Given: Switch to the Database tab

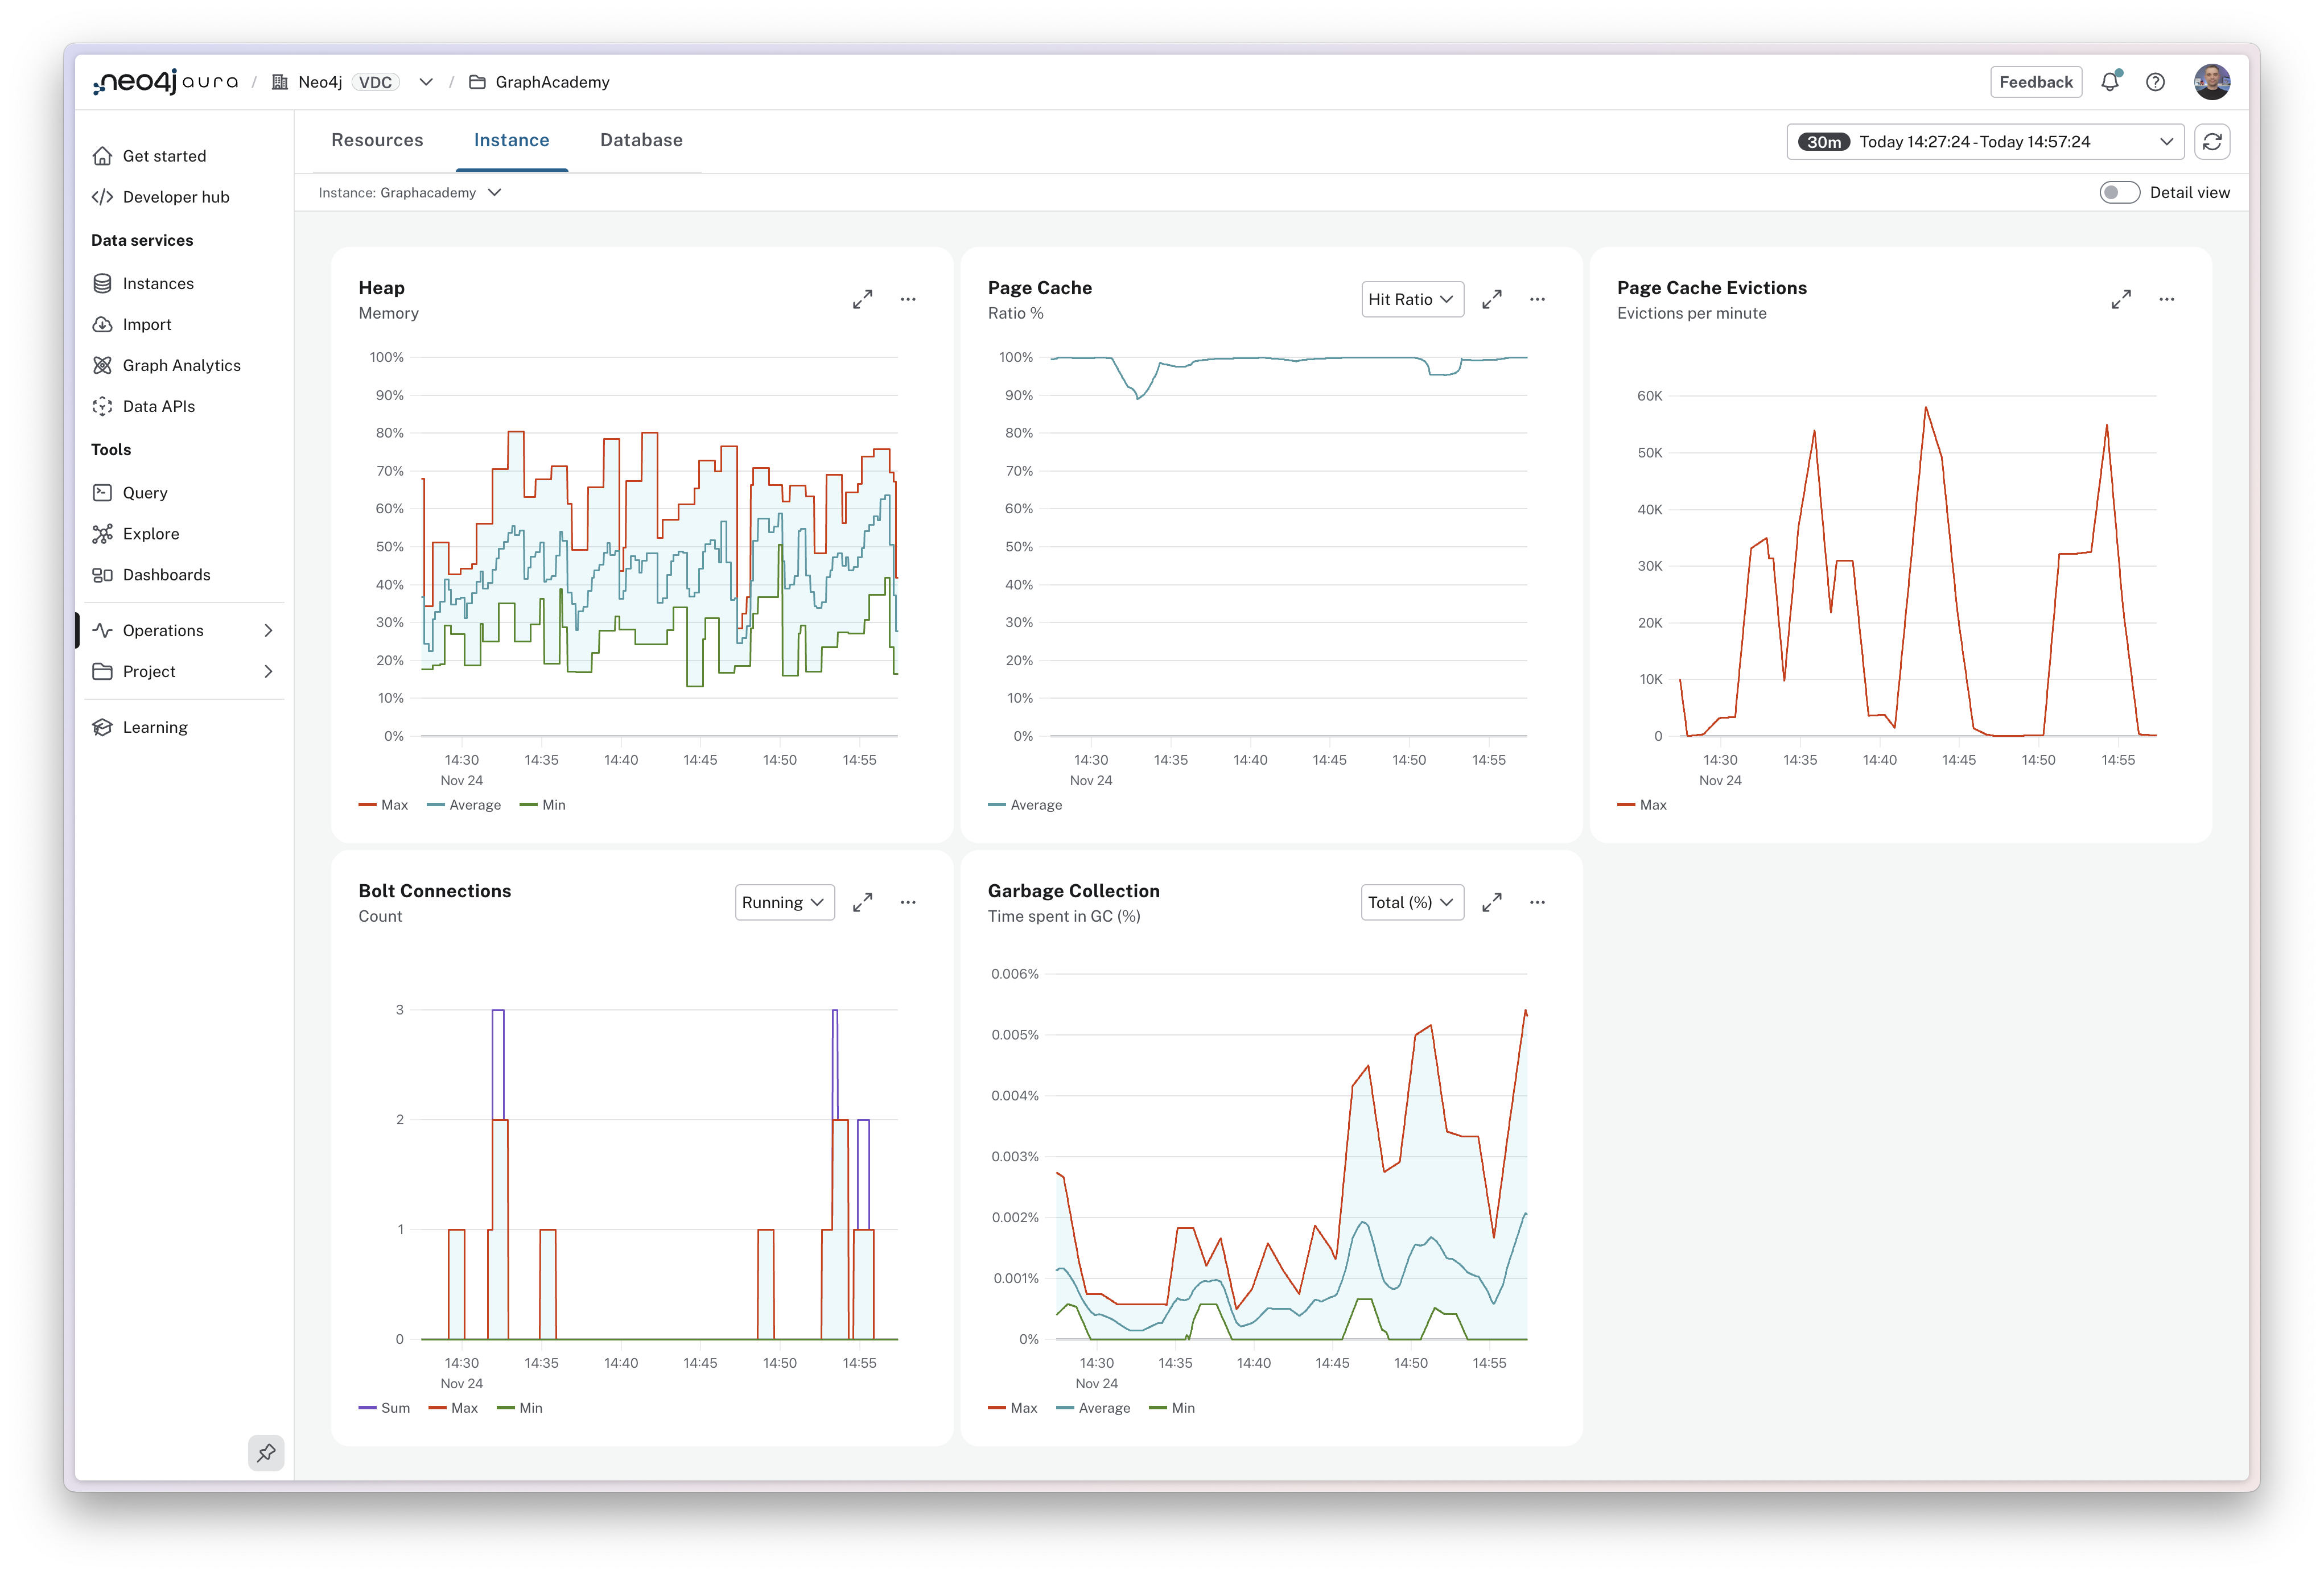Looking at the screenshot, I should [641, 140].
